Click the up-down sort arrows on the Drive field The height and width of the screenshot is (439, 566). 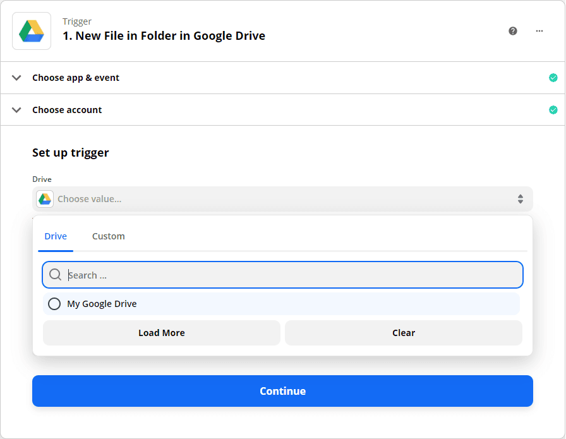(521, 198)
